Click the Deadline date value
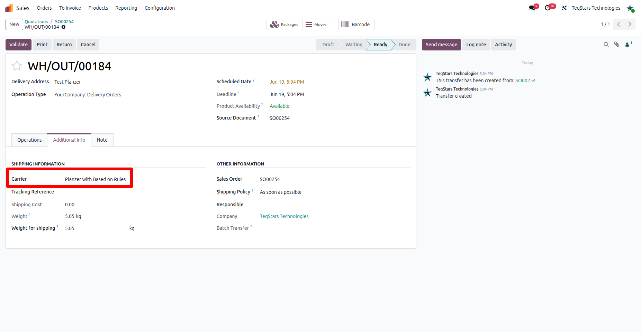 click(287, 94)
